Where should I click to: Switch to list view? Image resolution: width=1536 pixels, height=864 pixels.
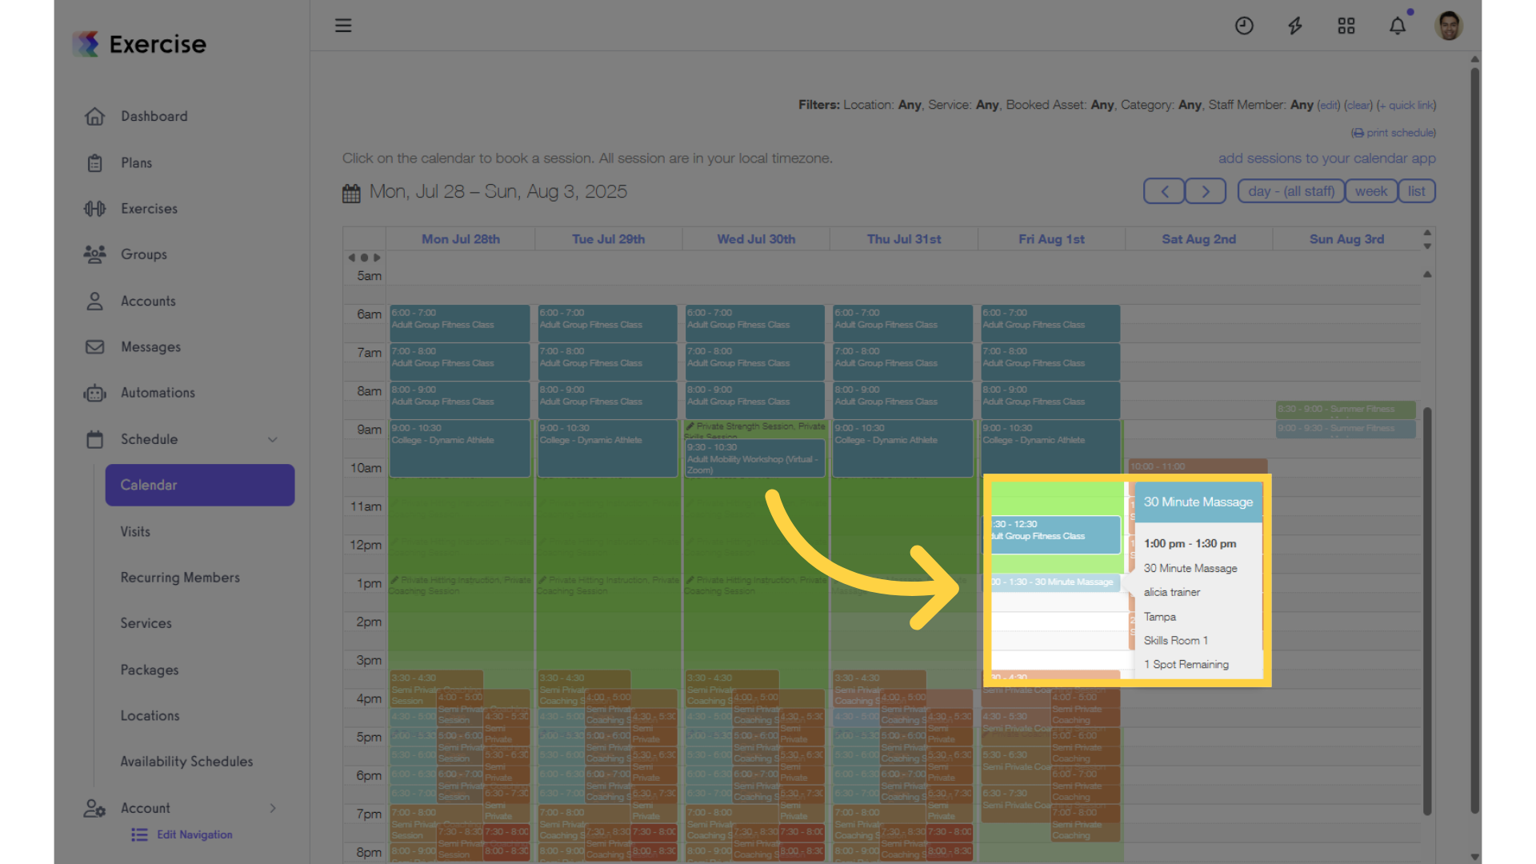pos(1416,191)
